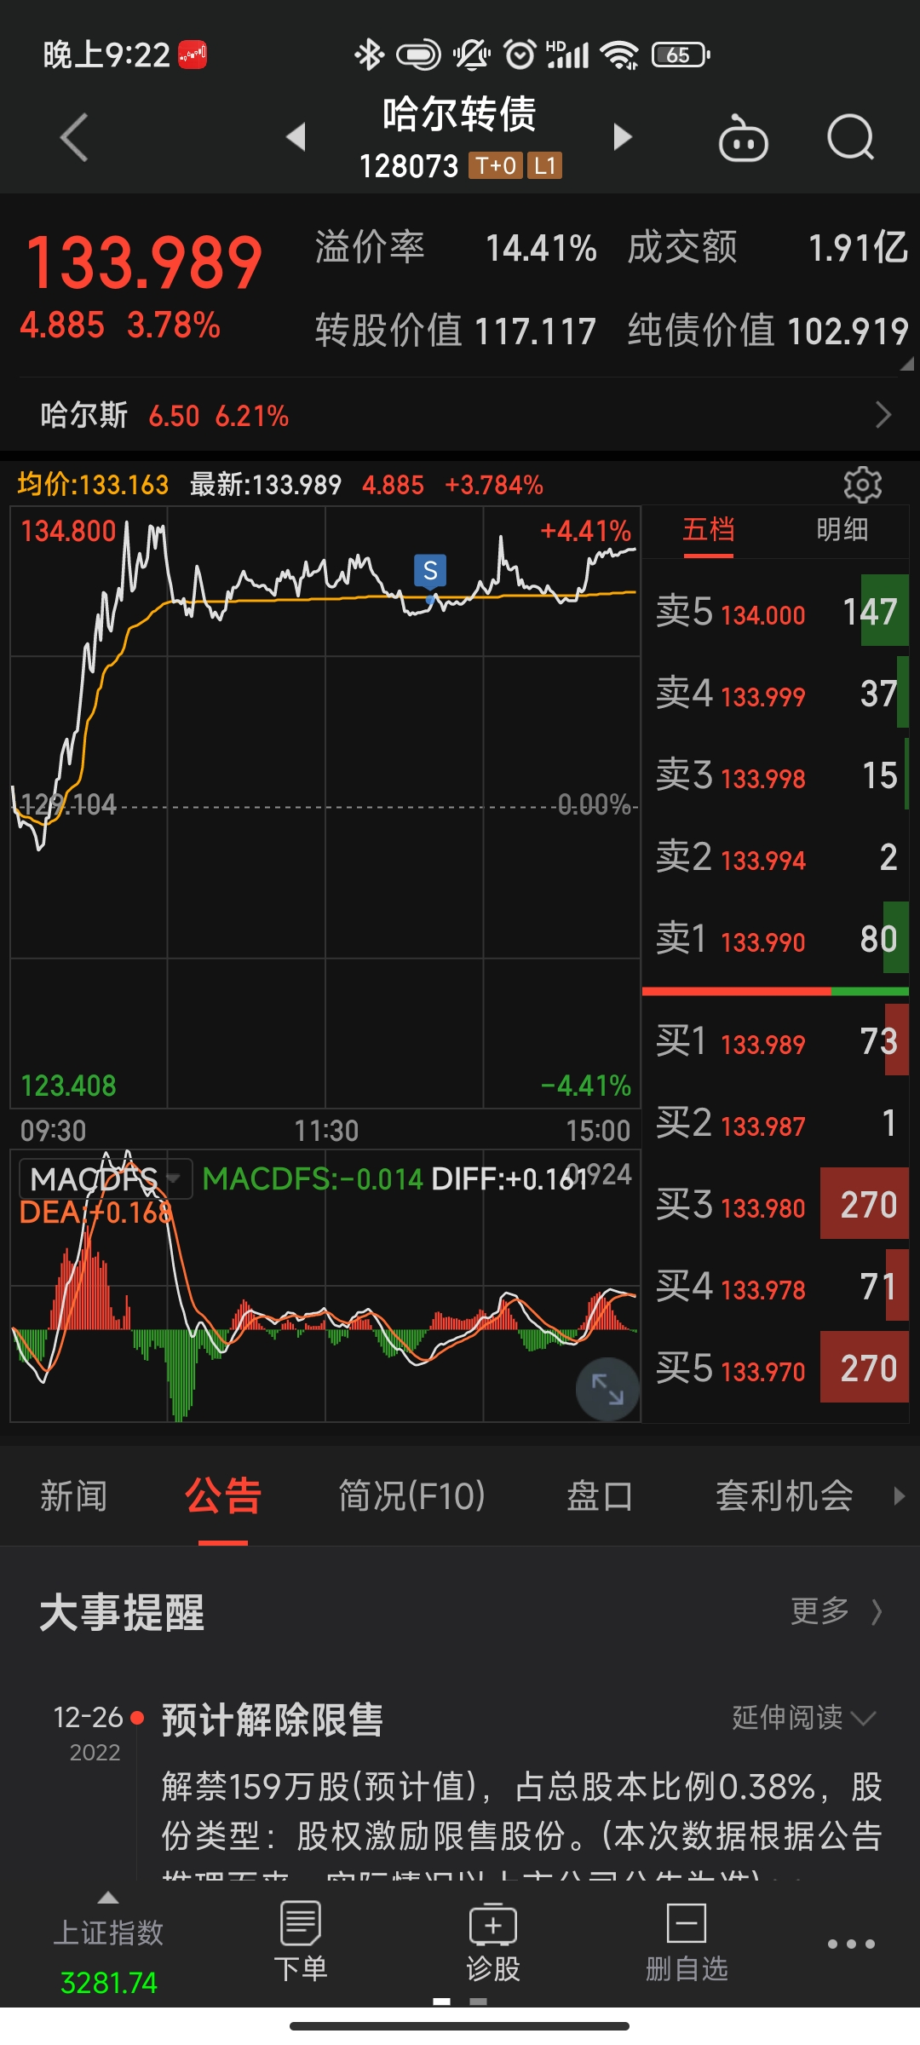Switch to previous stock with left triangle
920x2045 pixels.
click(x=296, y=136)
